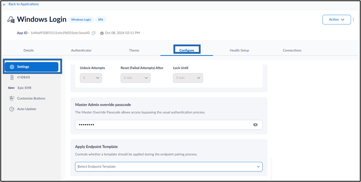This screenshot has height=182, width=361.
Task: Switch to the Authenticator tab
Action: pyautogui.click(x=81, y=50)
